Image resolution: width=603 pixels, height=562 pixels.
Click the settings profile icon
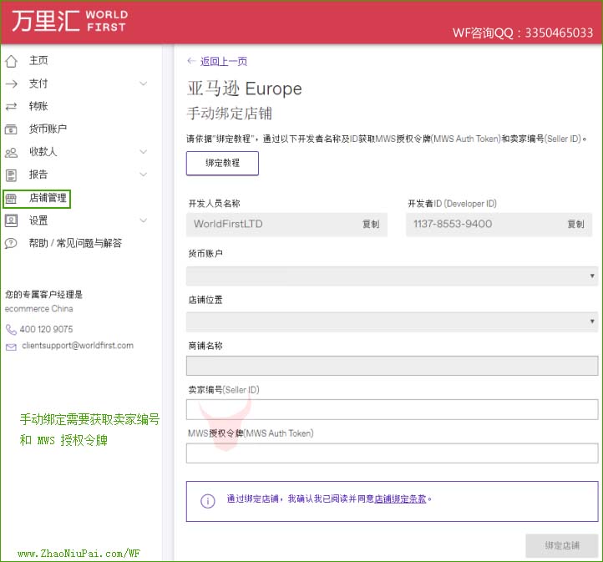[11, 220]
